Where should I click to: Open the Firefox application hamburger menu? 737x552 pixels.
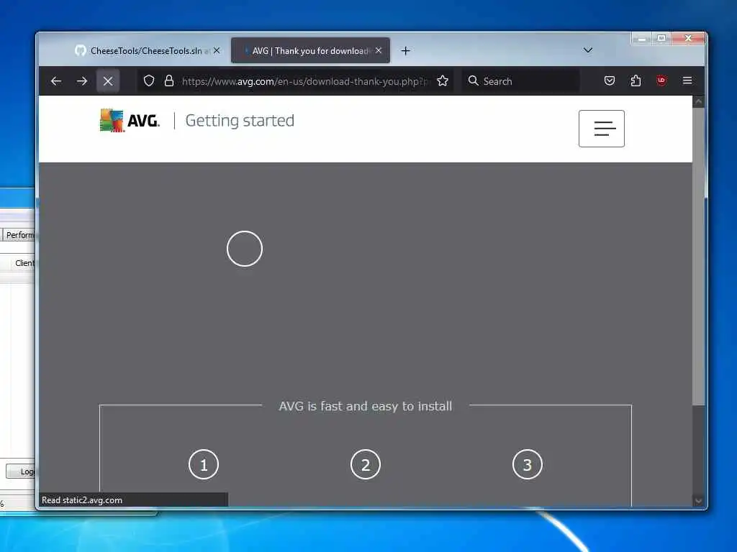pos(687,81)
